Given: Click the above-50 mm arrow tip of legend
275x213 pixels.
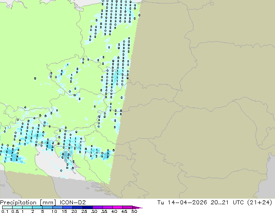Looking at the screenshot, I should point(137,207).
